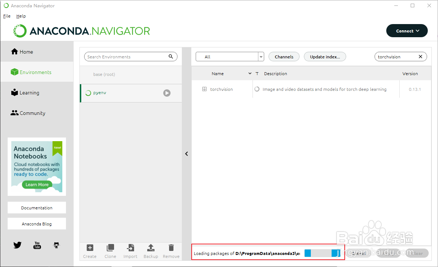This screenshot has height=267, width=438.
Task: Open the Home section
Action: coord(36,52)
